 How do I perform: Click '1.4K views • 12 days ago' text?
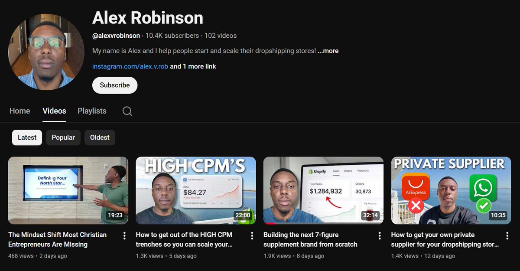[423, 256]
